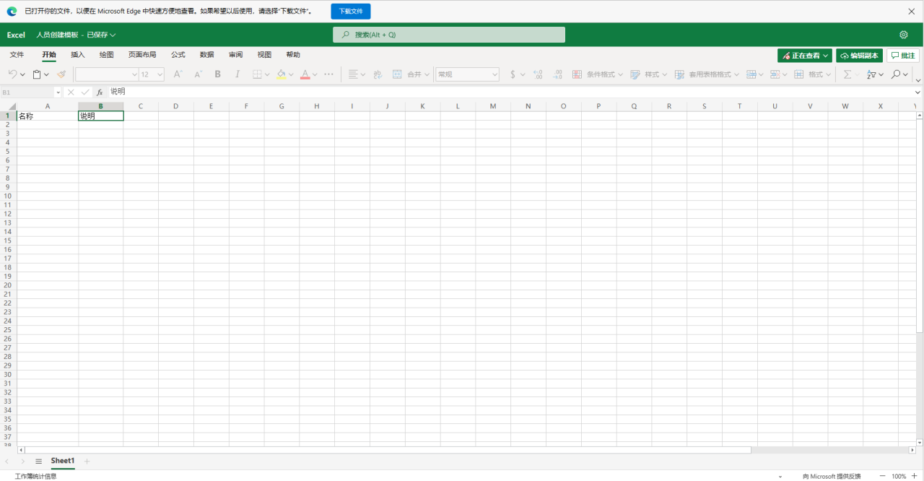Toggle Bold formatting
The width and height of the screenshot is (924, 481).
pyautogui.click(x=218, y=74)
